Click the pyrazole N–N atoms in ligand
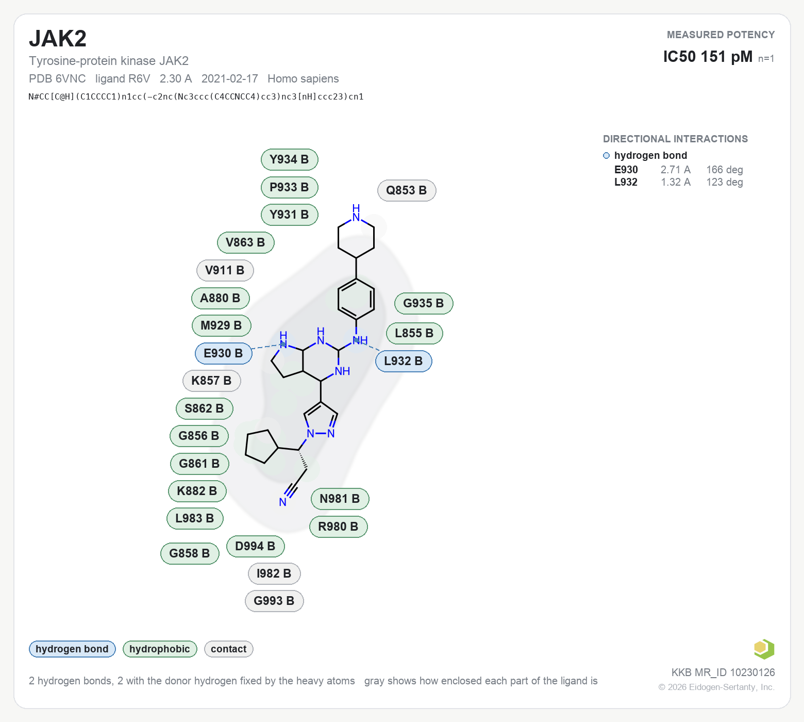Screen dimensions: 804x722 point(321,434)
